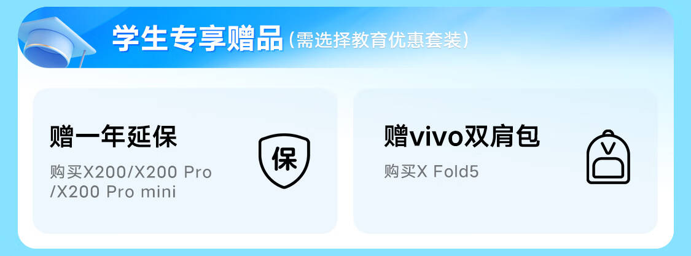Tap the 保 character inside the shield
Screen dimensions: 691x256
click(284, 159)
